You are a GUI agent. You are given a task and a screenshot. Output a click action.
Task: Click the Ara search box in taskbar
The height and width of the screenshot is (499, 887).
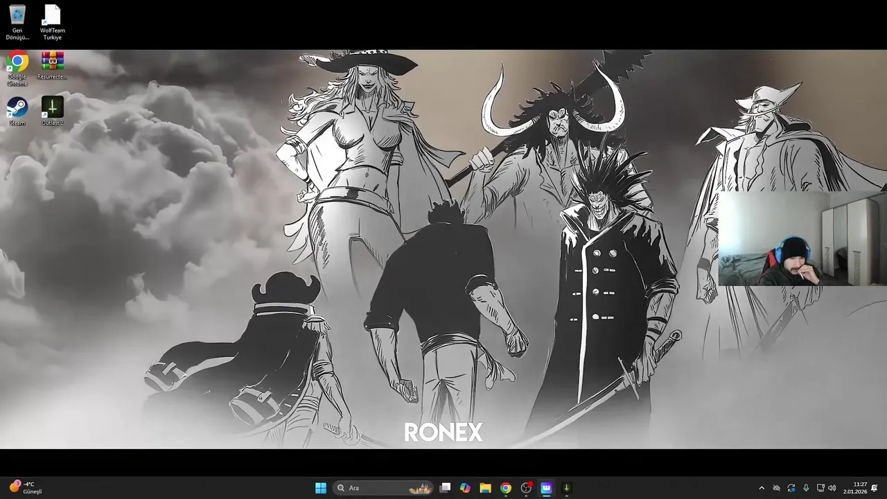384,488
